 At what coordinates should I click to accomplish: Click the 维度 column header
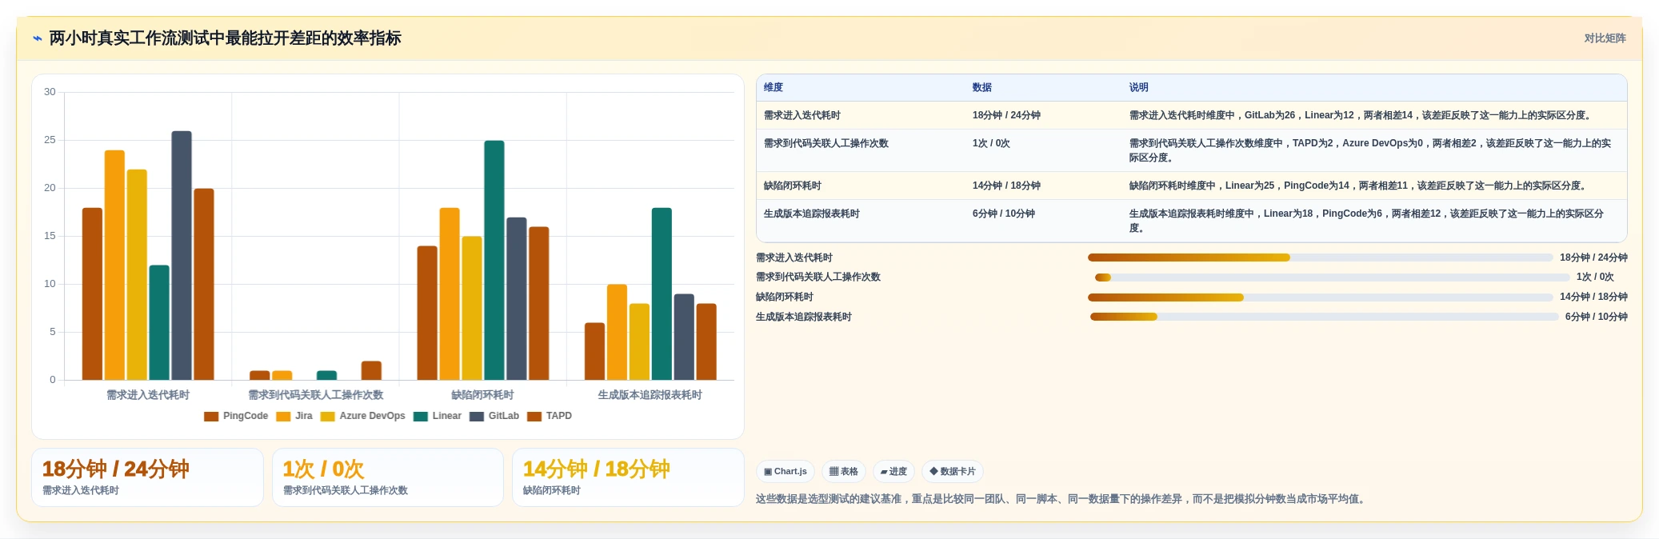774,88
